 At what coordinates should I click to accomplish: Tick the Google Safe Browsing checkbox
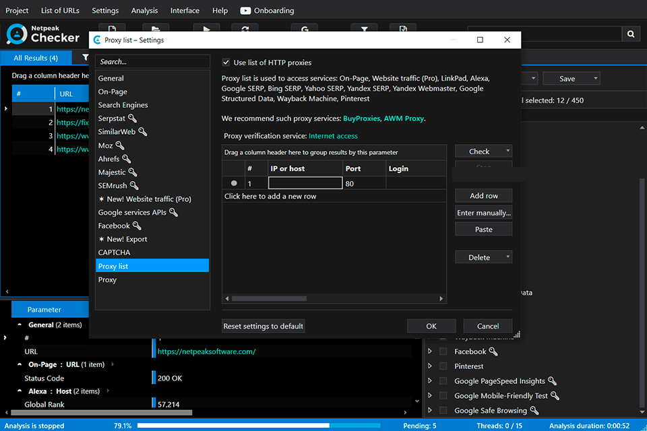[x=443, y=410]
